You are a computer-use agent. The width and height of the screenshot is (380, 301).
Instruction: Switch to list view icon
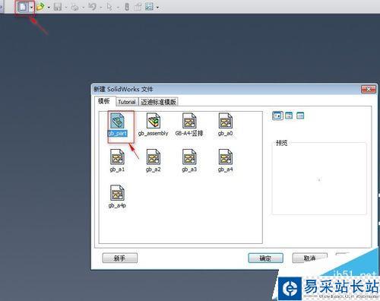coord(289,116)
